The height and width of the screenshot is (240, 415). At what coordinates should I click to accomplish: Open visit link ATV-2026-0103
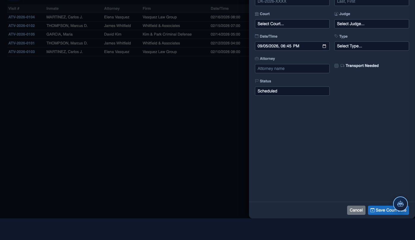[21, 52]
